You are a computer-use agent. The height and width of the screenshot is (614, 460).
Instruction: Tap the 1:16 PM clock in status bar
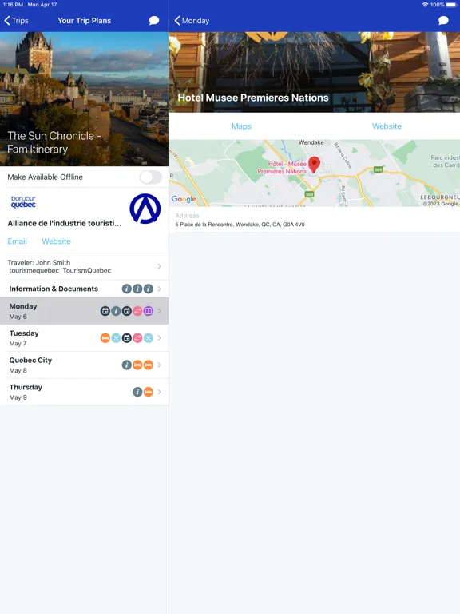[x=13, y=5]
